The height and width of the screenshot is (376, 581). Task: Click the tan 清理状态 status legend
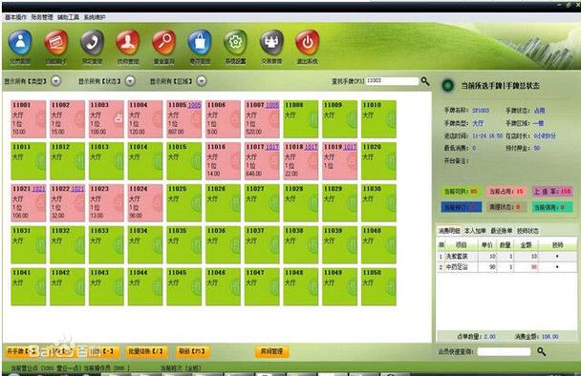506,207
